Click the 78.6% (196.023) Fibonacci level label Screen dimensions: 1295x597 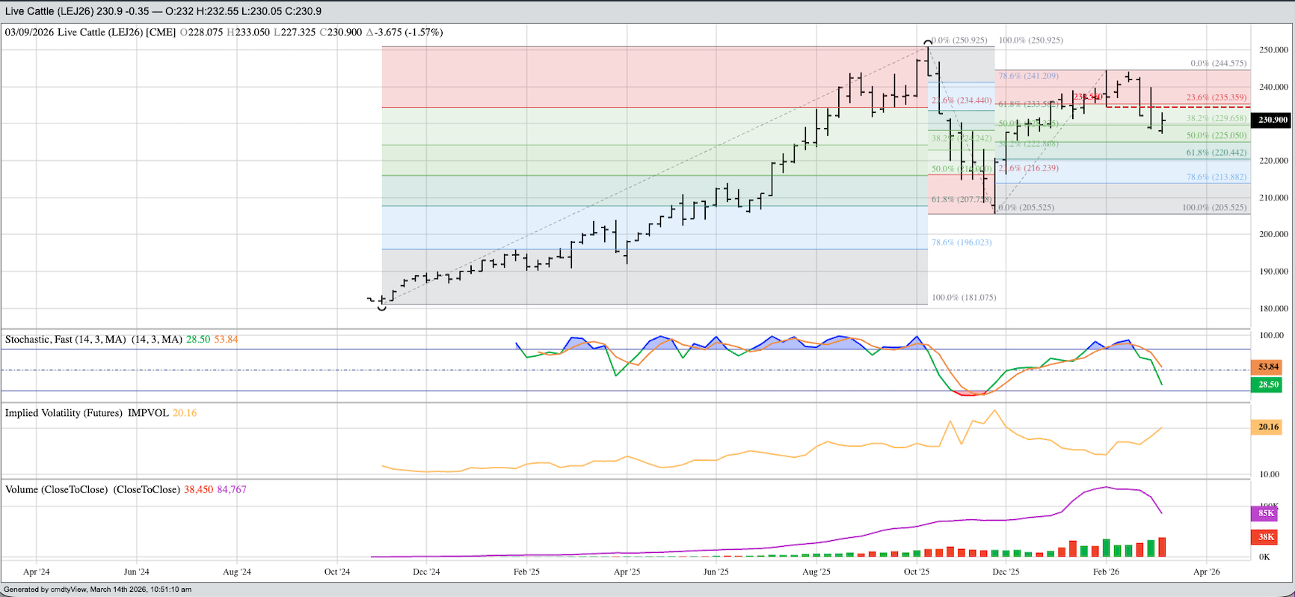961,242
